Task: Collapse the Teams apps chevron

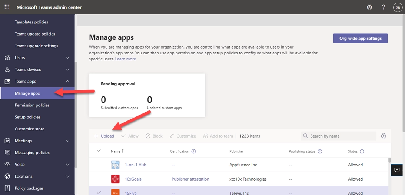Action: pyautogui.click(x=68, y=81)
